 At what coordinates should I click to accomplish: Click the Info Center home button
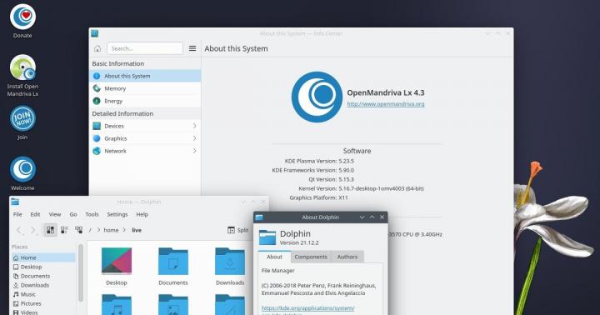click(x=97, y=48)
